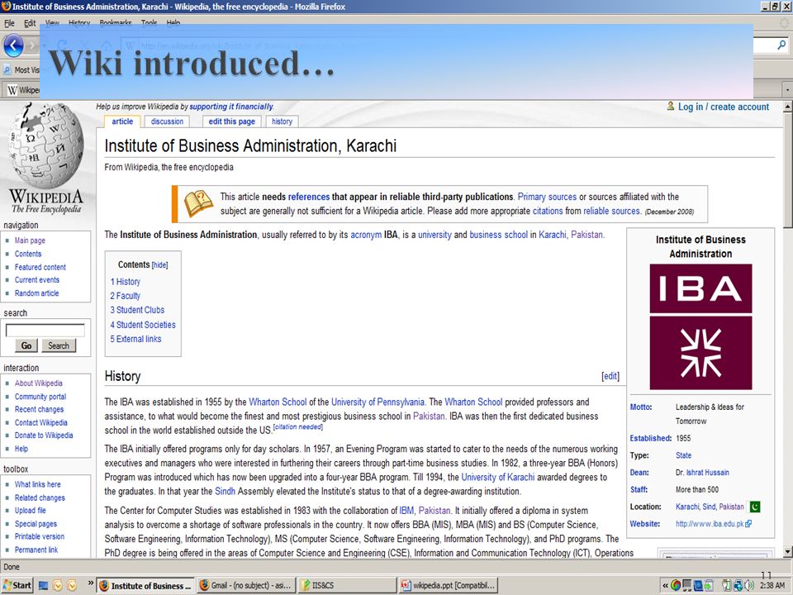Hide the Contents box via [hide]
The width and height of the screenshot is (793, 595).
159,265
